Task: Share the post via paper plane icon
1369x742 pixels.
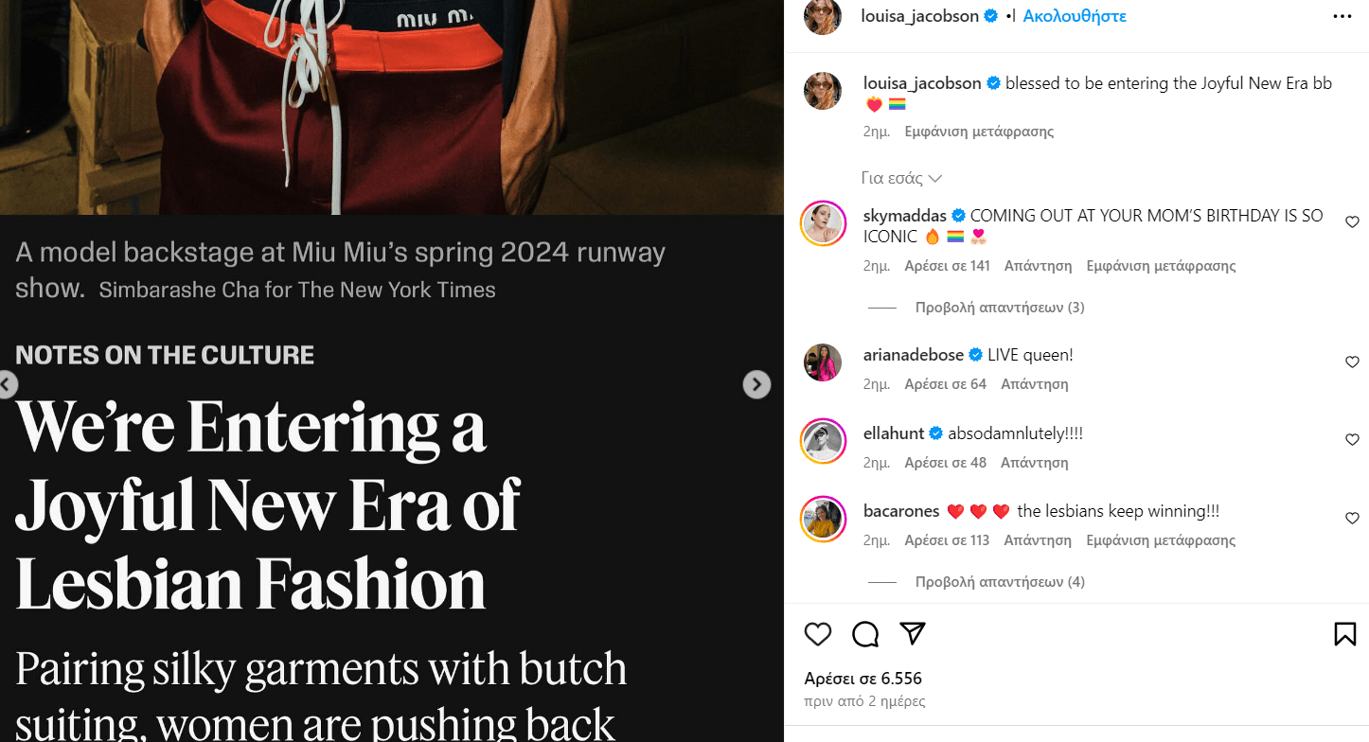Action: pyautogui.click(x=912, y=634)
